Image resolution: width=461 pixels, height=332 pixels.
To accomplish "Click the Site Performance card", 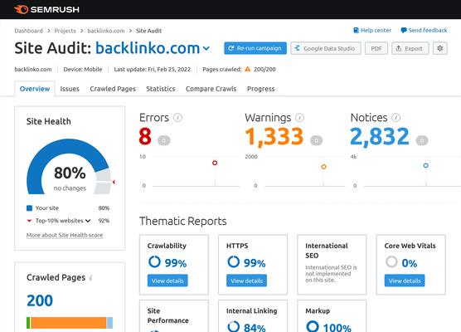I will tap(174, 315).
